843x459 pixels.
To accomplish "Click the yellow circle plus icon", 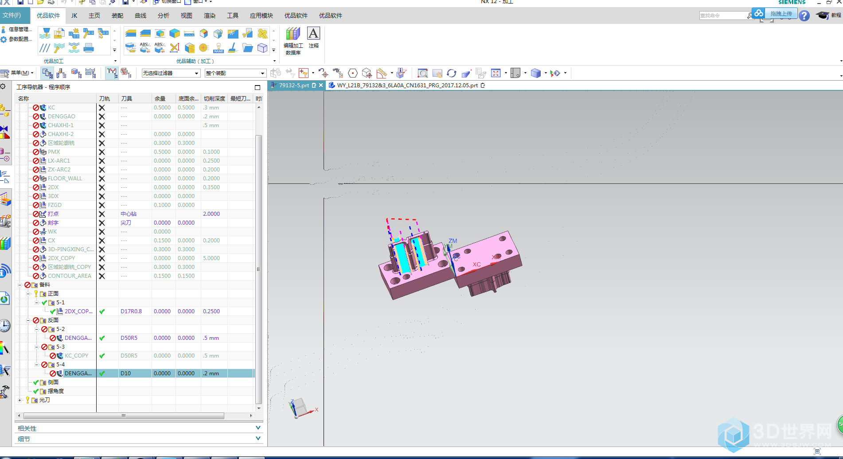I will pos(204,48).
